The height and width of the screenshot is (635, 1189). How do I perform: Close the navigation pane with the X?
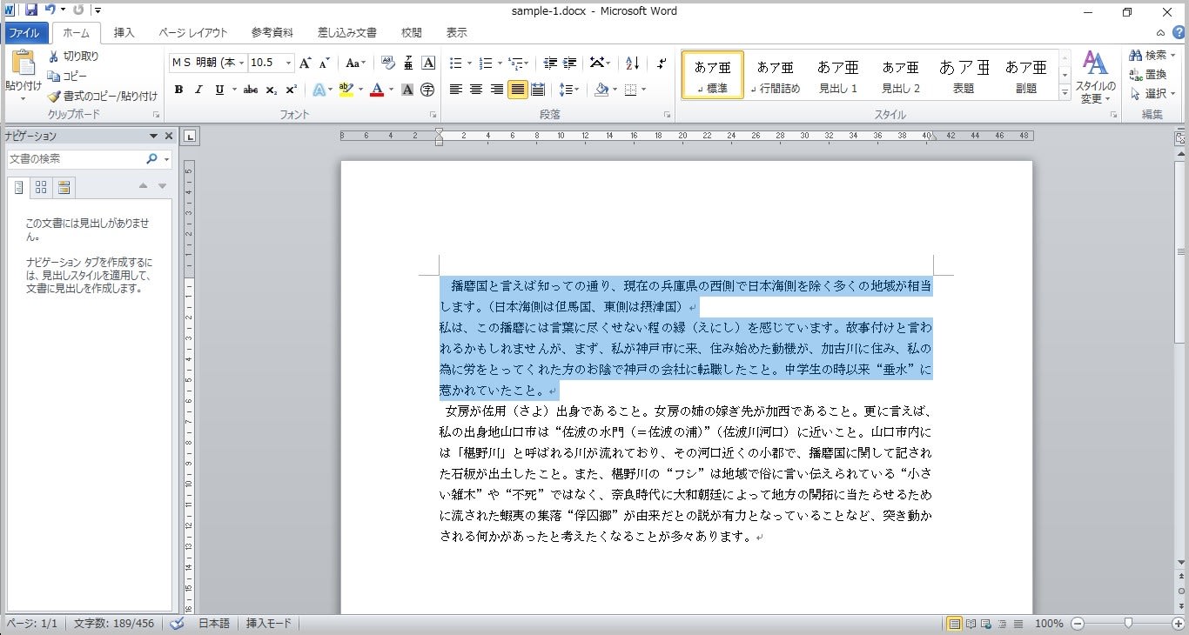pos(169,136)
